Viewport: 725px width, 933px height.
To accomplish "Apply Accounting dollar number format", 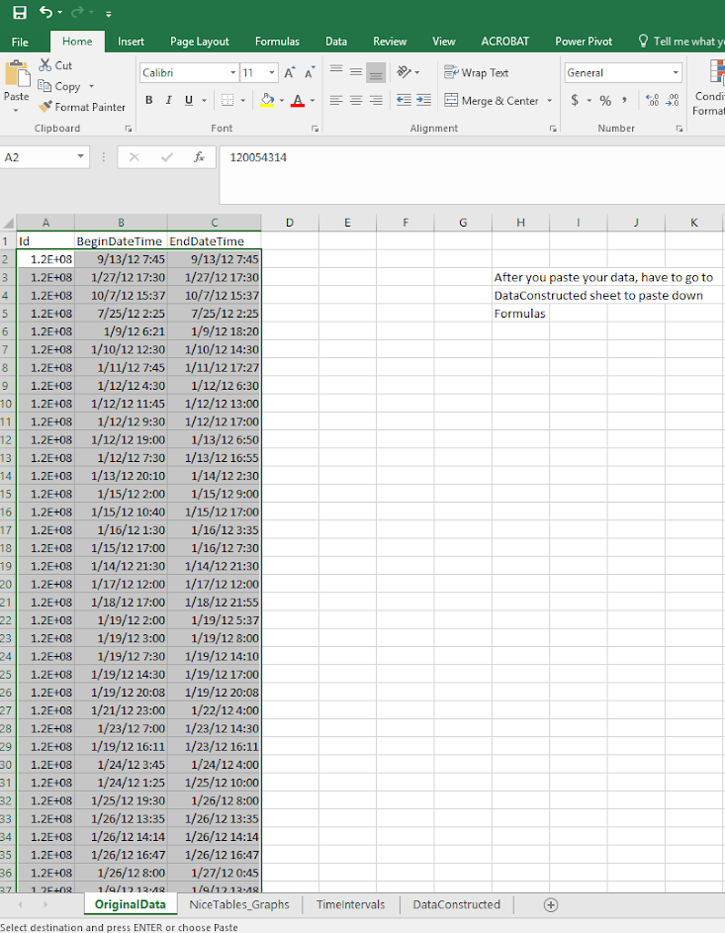I will 575,101.
